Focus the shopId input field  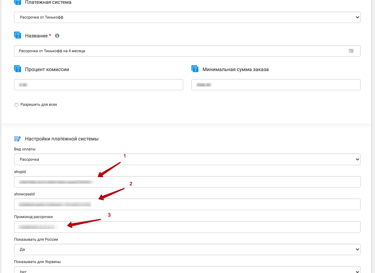click(187, 182)
